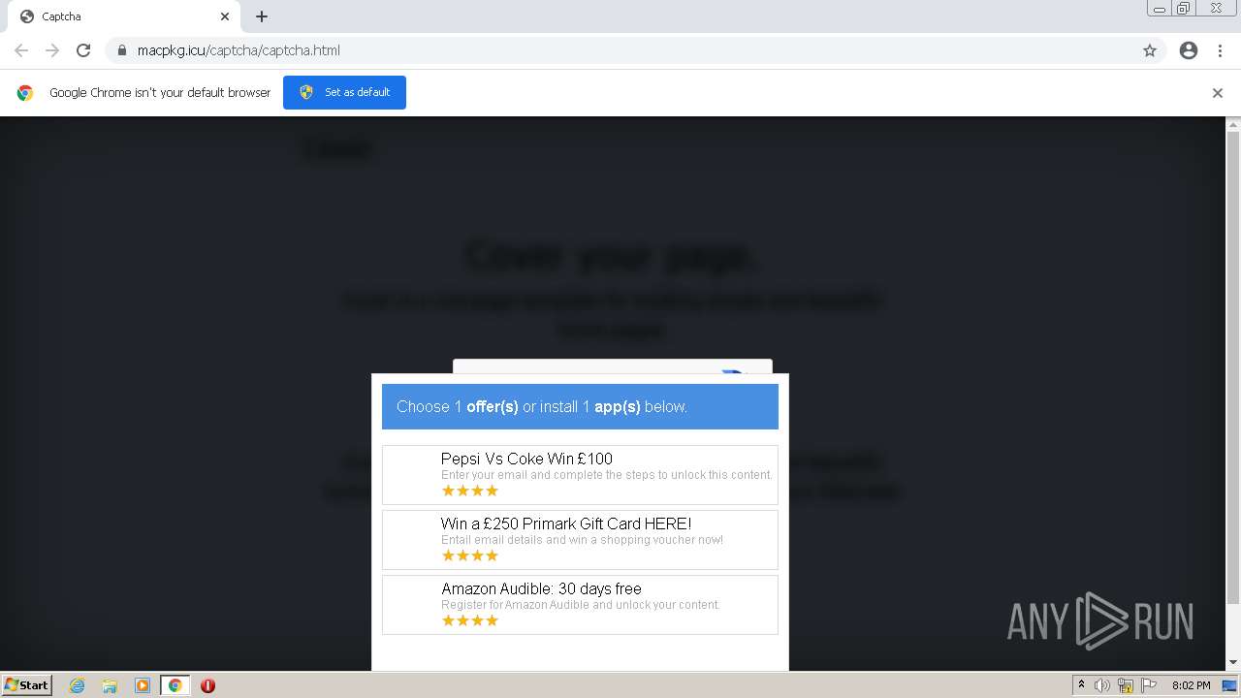
Task: Show hidden system tray icons
Action: click(x=1081, y=685)
